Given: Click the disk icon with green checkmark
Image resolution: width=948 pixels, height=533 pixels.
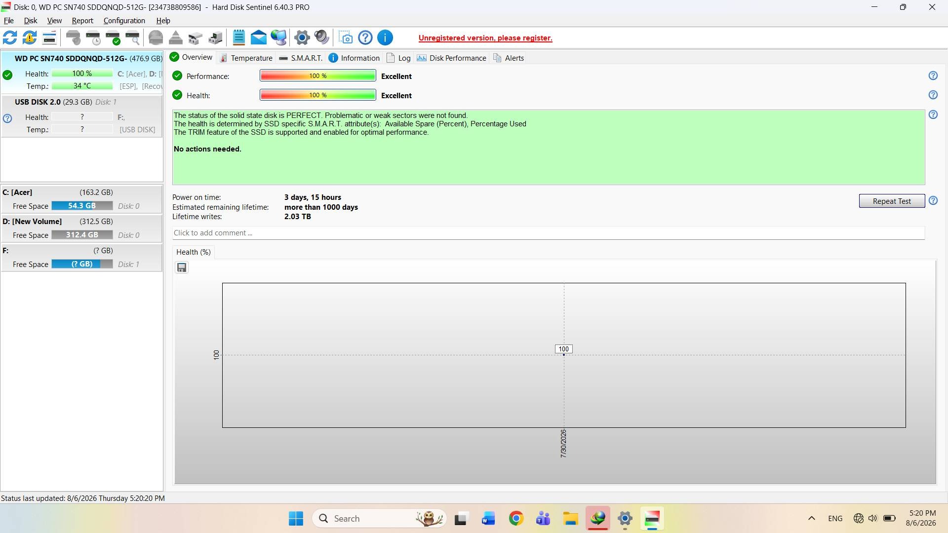Looking at the screenshot, I should click(113, 38).
